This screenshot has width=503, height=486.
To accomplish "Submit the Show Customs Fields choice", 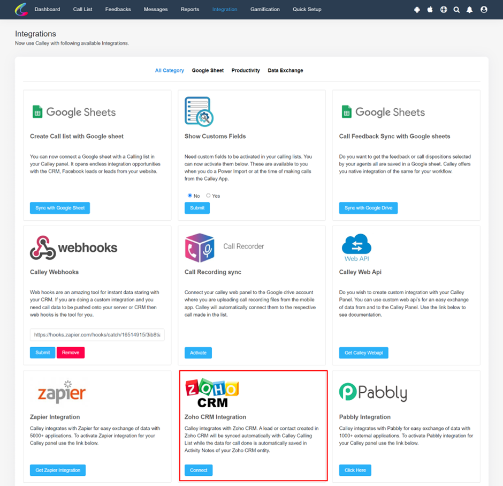I will pyautogui.click(x=197, y=208).
